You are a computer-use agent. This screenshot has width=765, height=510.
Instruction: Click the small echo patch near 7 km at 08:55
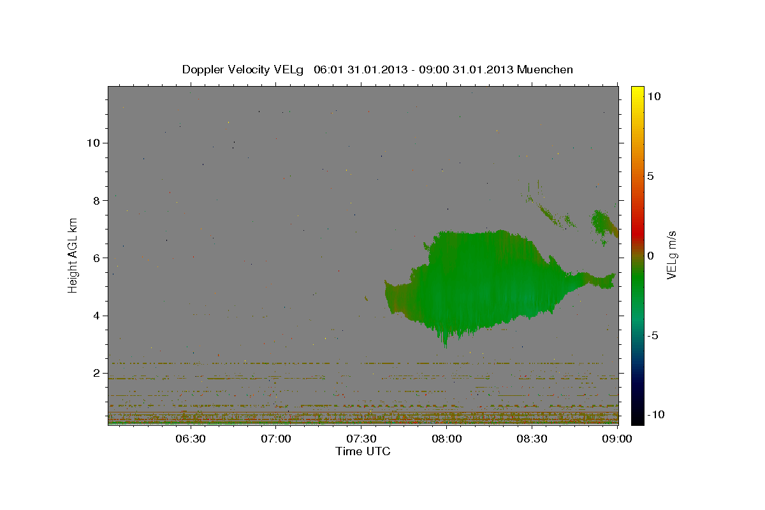604,224
